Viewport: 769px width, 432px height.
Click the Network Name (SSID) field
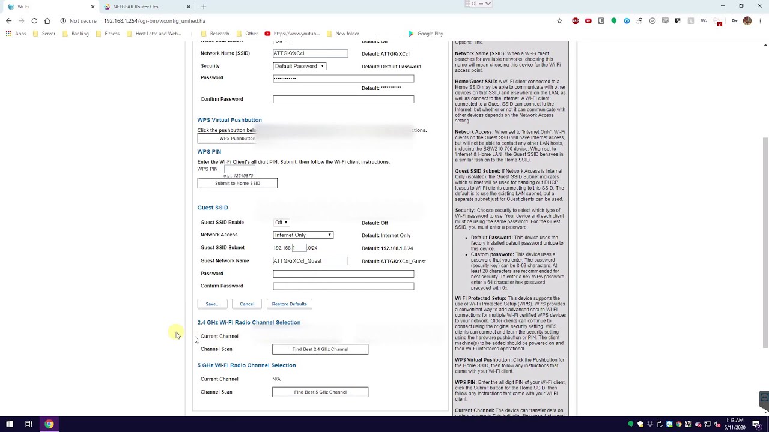tap(310, 53)
